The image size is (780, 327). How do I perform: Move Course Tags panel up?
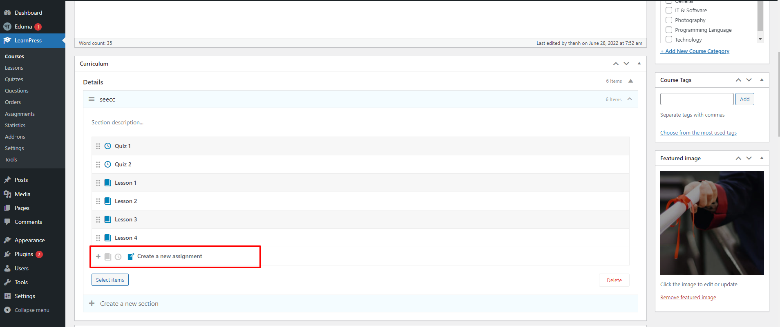[x=738, y=80]
